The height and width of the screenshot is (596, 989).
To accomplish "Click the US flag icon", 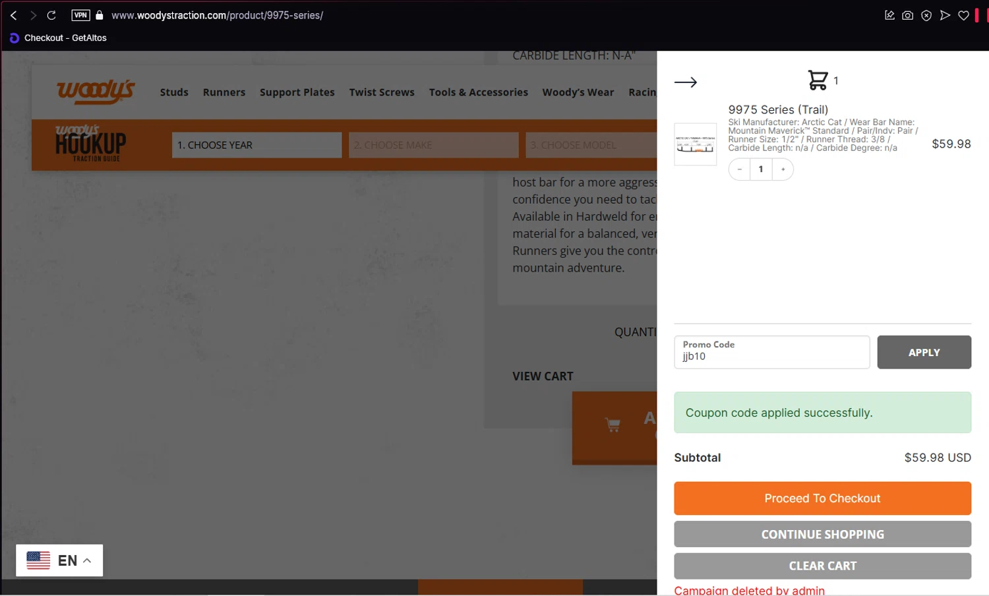I will [x=38, y=560].
